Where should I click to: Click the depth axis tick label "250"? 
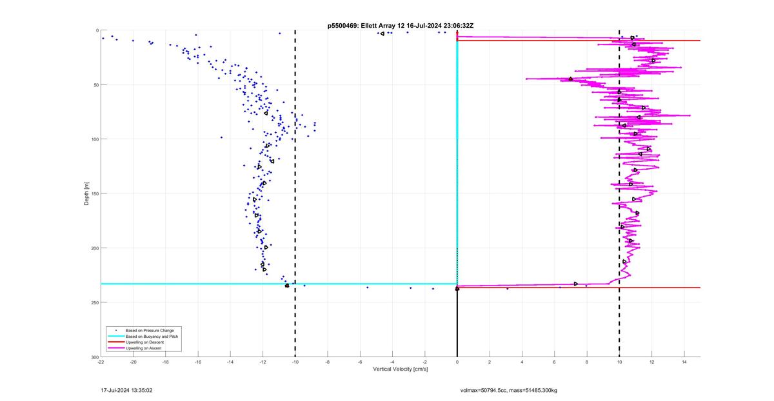[95, 302]
